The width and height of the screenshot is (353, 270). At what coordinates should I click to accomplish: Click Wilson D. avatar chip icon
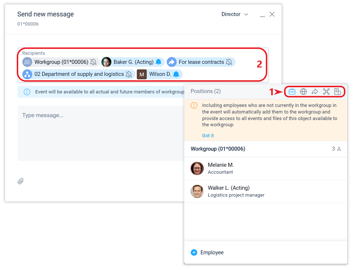click(141, 74)
